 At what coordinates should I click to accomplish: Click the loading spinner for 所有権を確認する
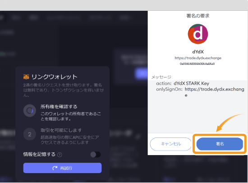[x=30, y=110]
